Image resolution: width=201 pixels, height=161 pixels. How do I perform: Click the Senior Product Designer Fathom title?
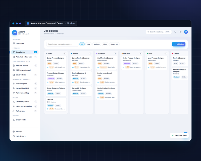(106, 88)
